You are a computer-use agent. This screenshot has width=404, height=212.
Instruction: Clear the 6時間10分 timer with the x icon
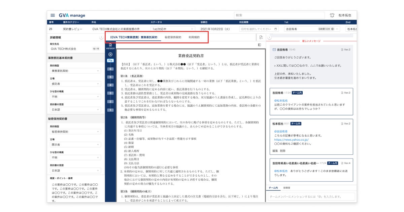(332, 29)
